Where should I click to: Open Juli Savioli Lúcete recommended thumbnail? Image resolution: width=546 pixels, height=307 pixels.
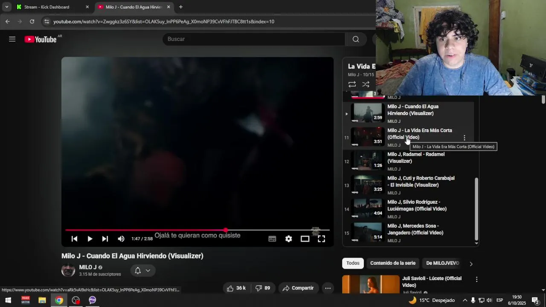pos(371,284)
